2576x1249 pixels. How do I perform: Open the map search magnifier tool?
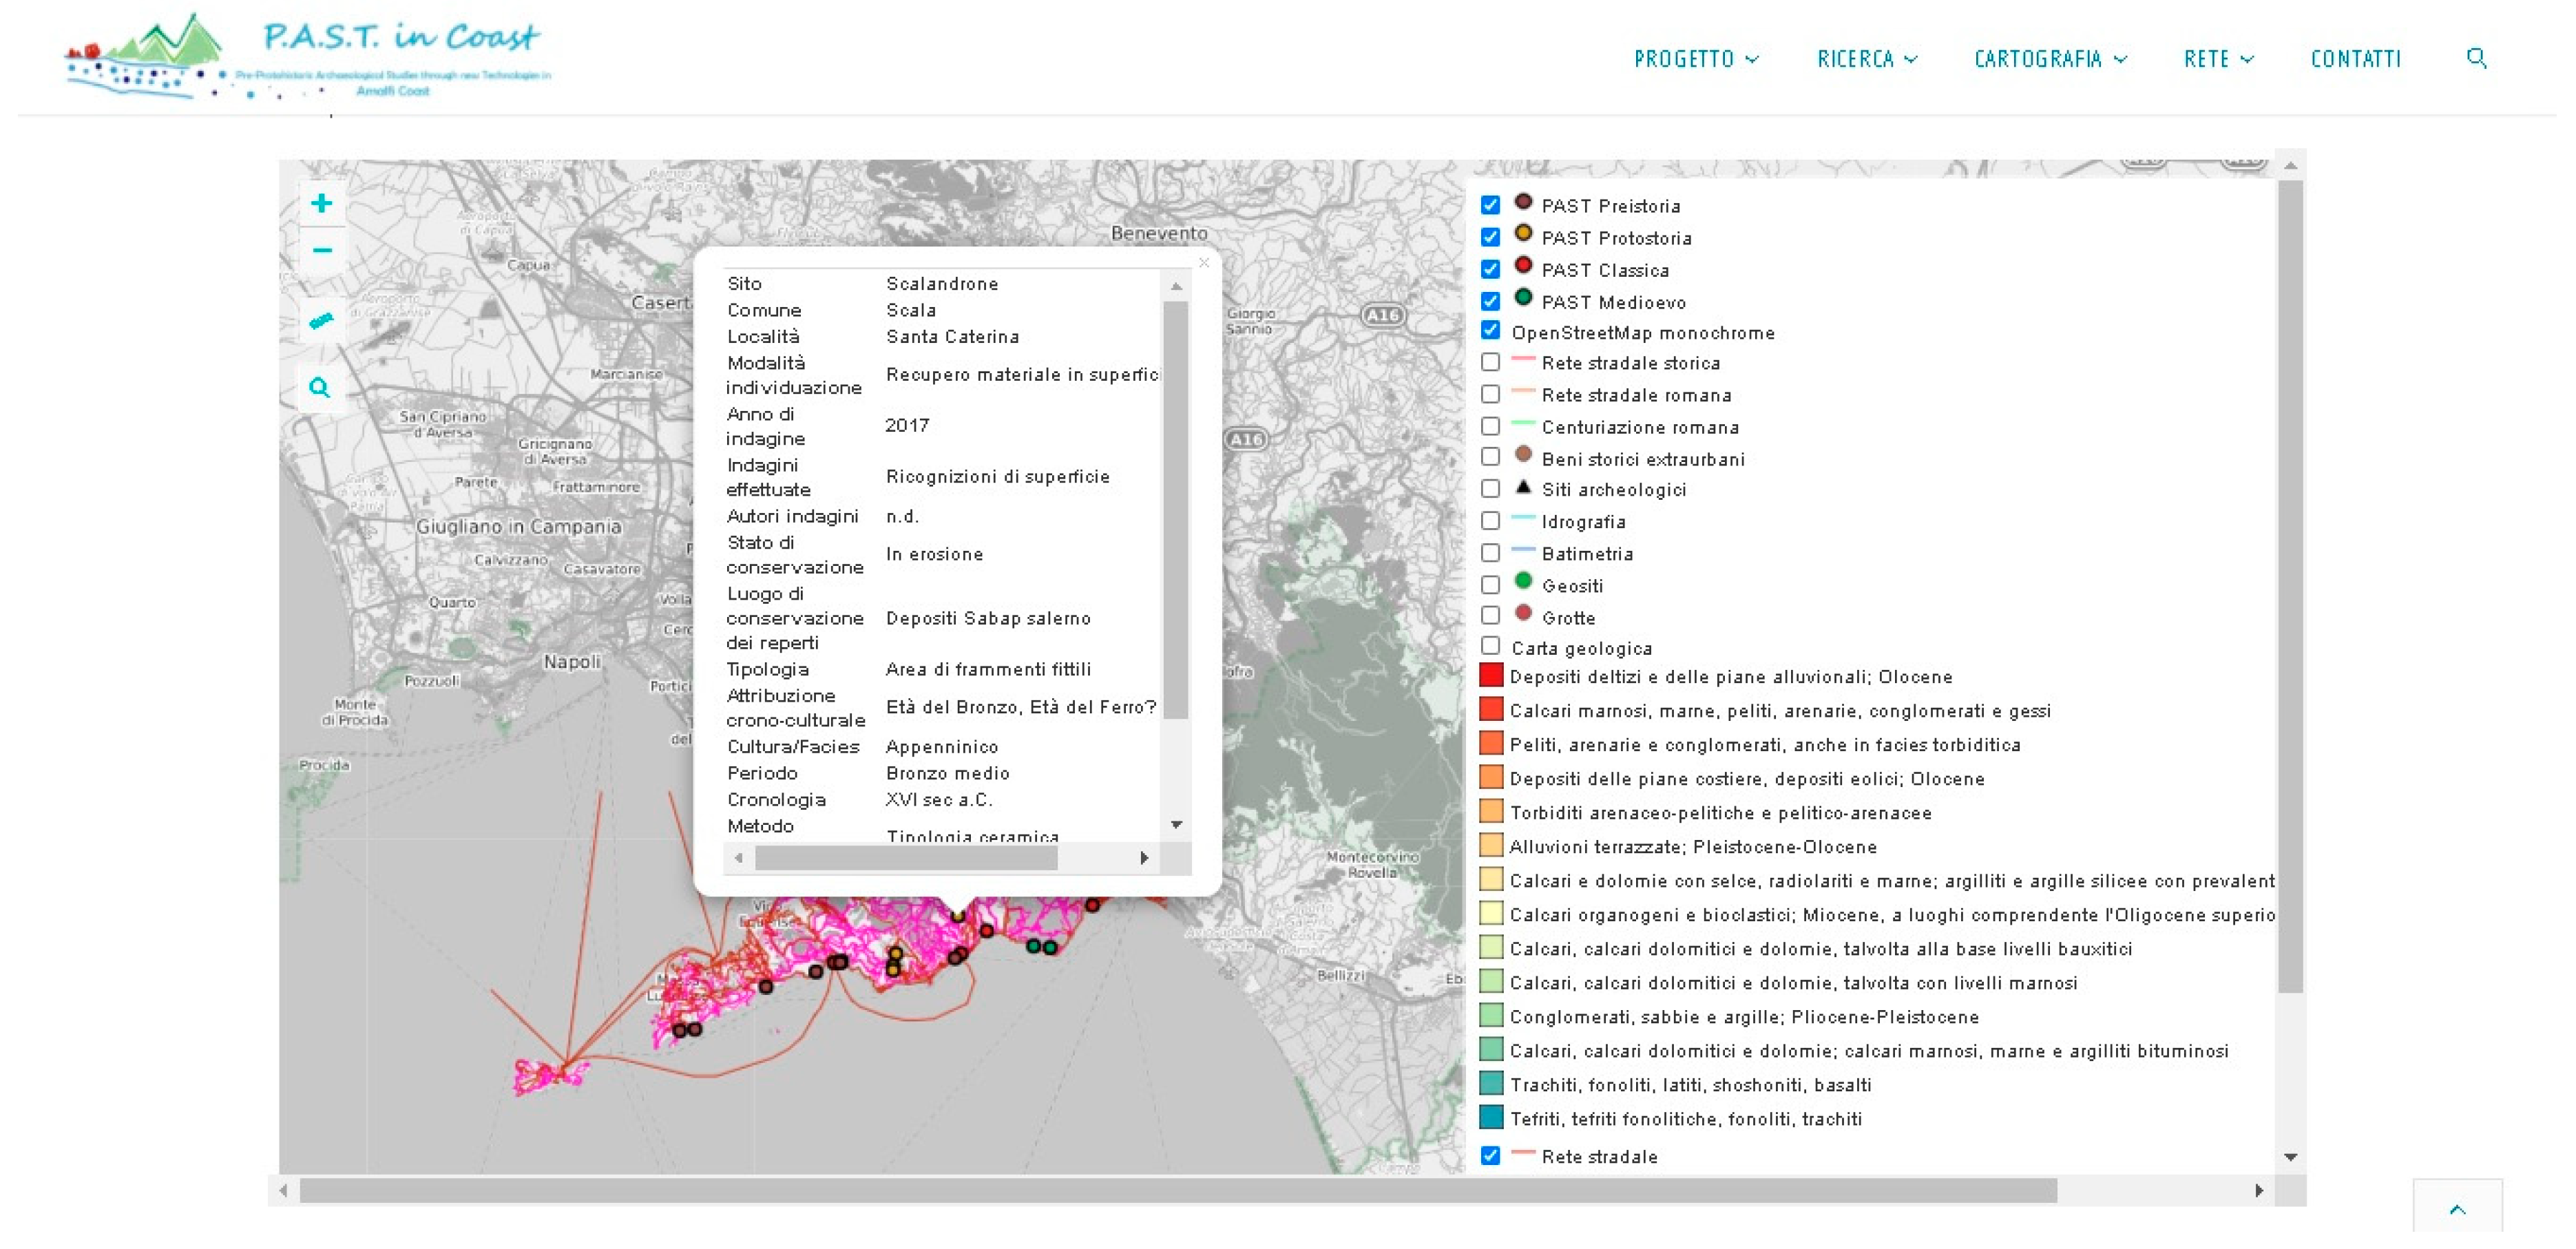click(x=320, y=388)
